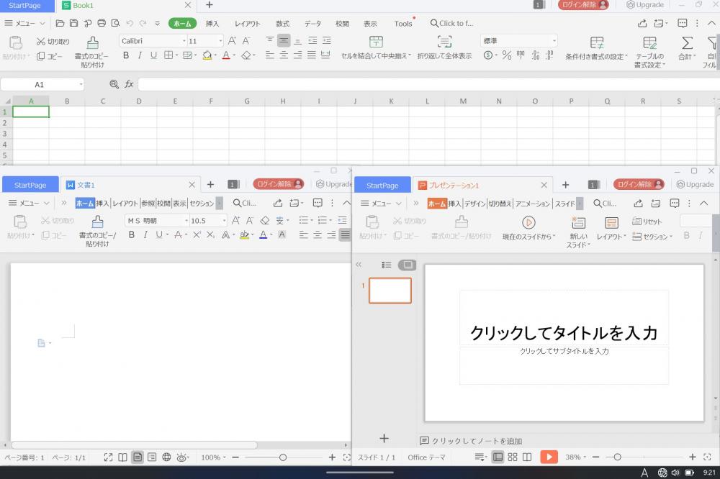
Task: Click the 新しいスライド icon in the presentation
Action: point(578,223)
